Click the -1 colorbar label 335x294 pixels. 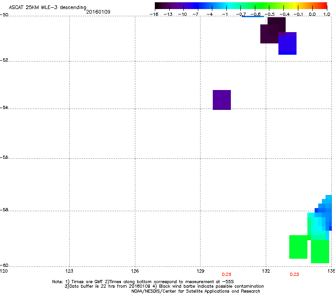click(x=225, y=14)
